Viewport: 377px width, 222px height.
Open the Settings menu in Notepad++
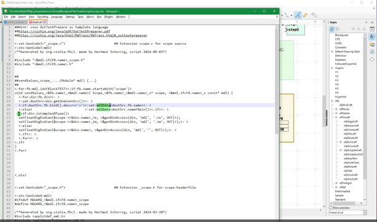(70, 17)
